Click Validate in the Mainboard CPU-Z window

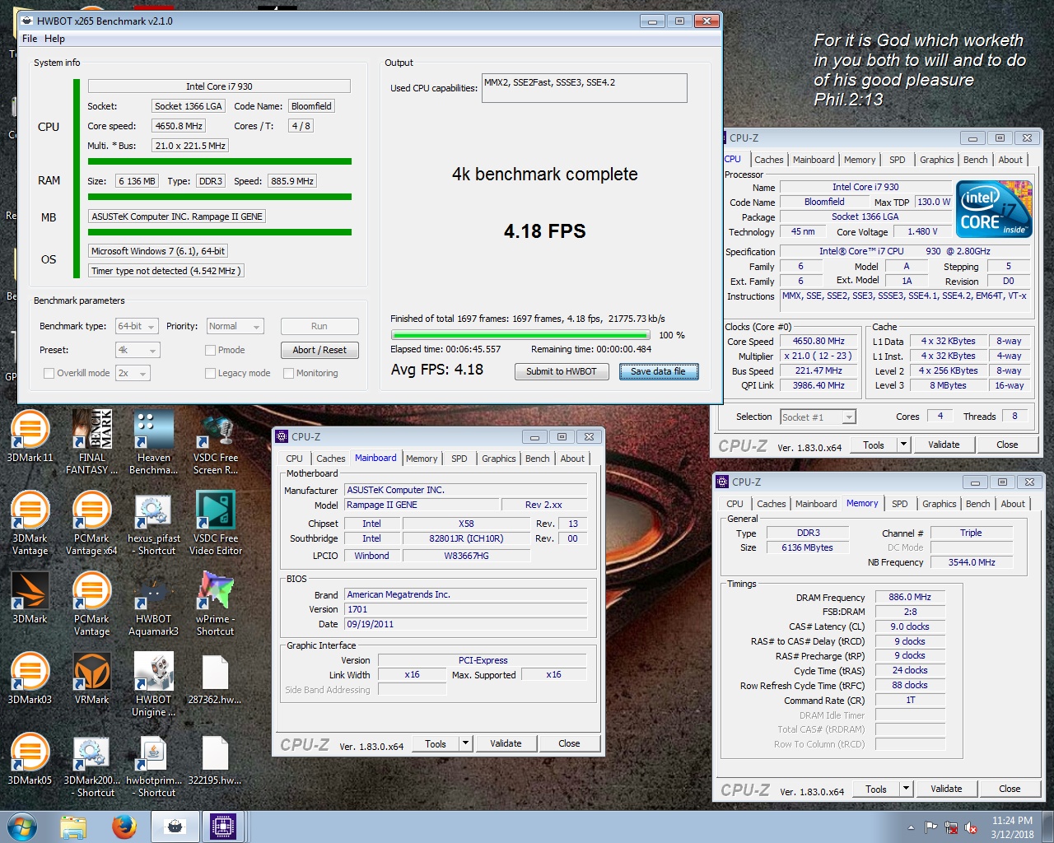coord(506,743)
